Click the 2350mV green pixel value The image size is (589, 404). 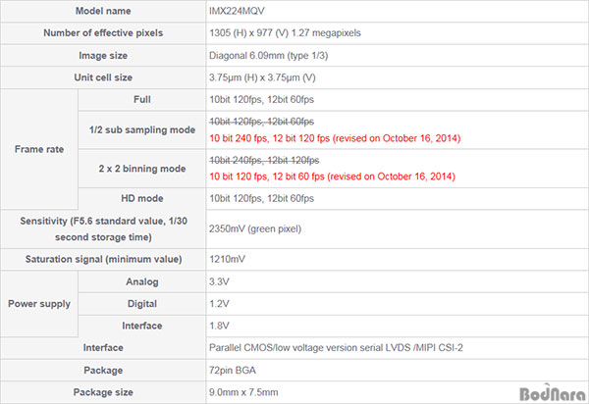pos(255,228)
